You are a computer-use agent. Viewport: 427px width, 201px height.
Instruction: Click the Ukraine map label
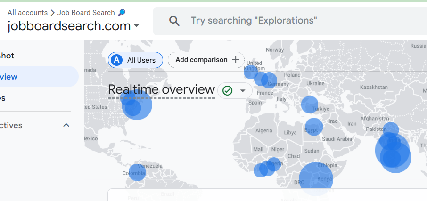point(315,83)
